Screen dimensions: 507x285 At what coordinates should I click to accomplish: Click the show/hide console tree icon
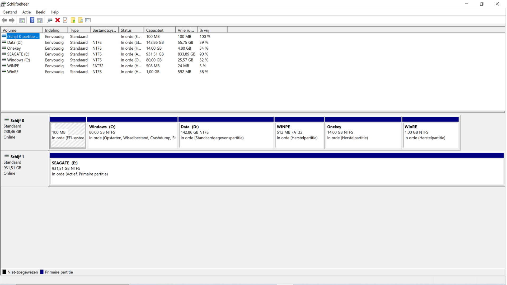pos(22,20)
